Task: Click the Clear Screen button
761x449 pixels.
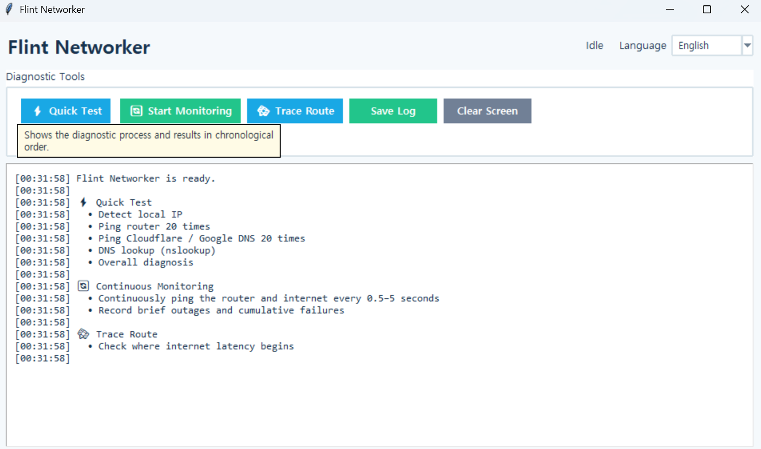Action: pyautogui.click(x=487, y=111)
